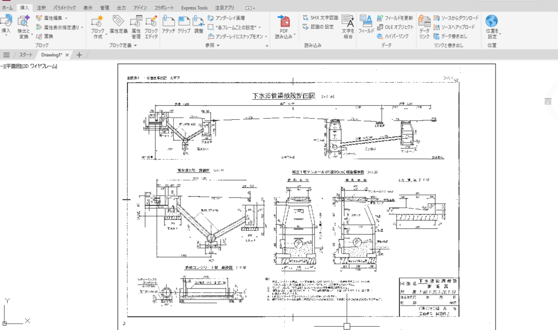Click the 属性表示指定通り icon
Screen dimensions: 558x330
click(x=39, y=27)
